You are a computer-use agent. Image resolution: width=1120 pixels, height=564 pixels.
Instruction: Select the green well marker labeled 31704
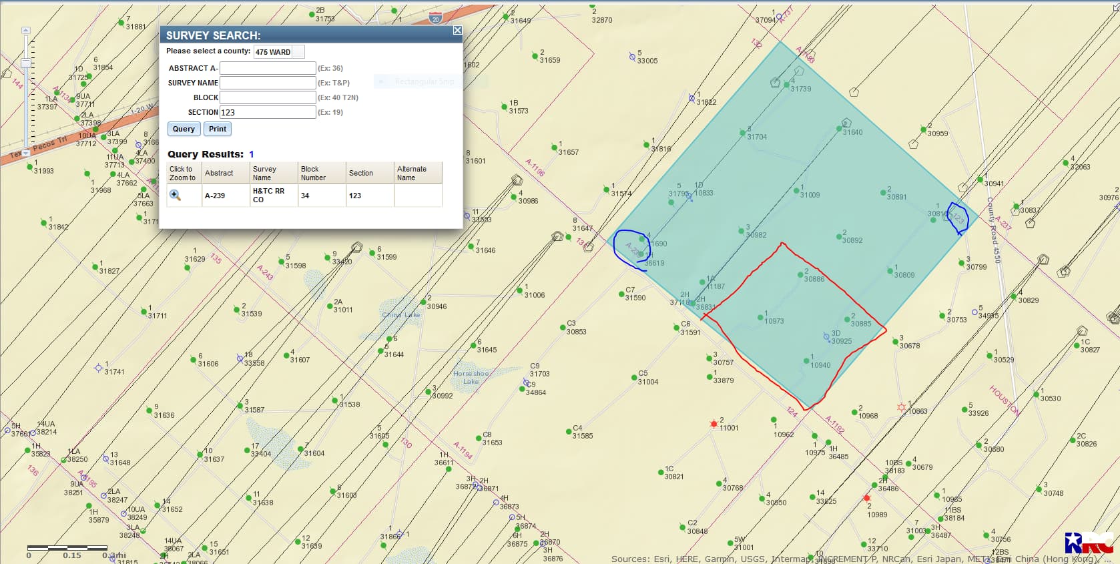pos(742,133)
